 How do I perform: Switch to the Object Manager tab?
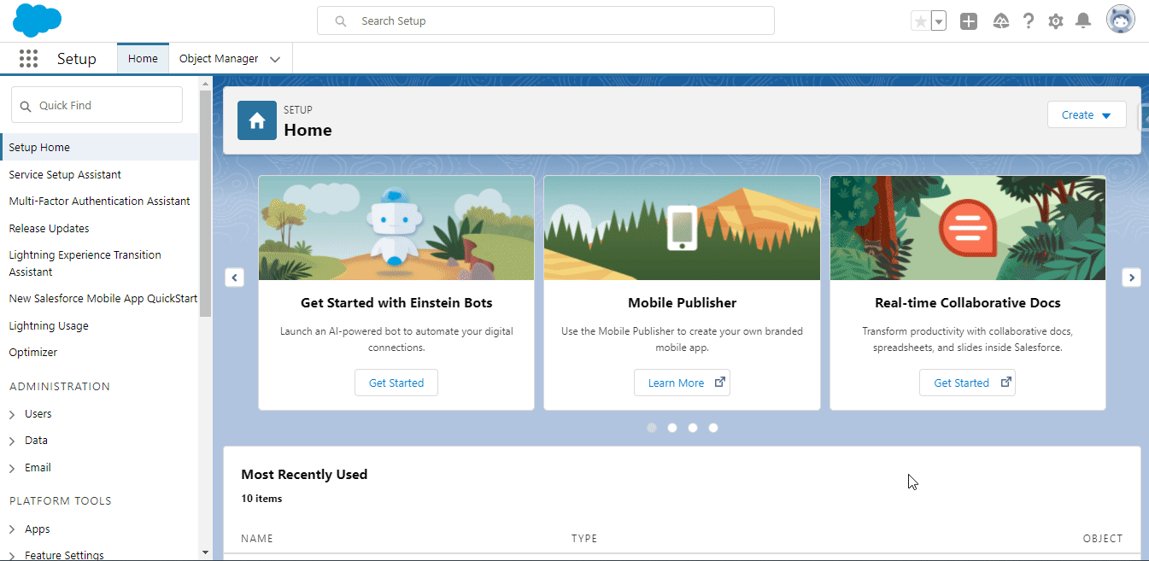pyautogui.click(x=219, y=59)
